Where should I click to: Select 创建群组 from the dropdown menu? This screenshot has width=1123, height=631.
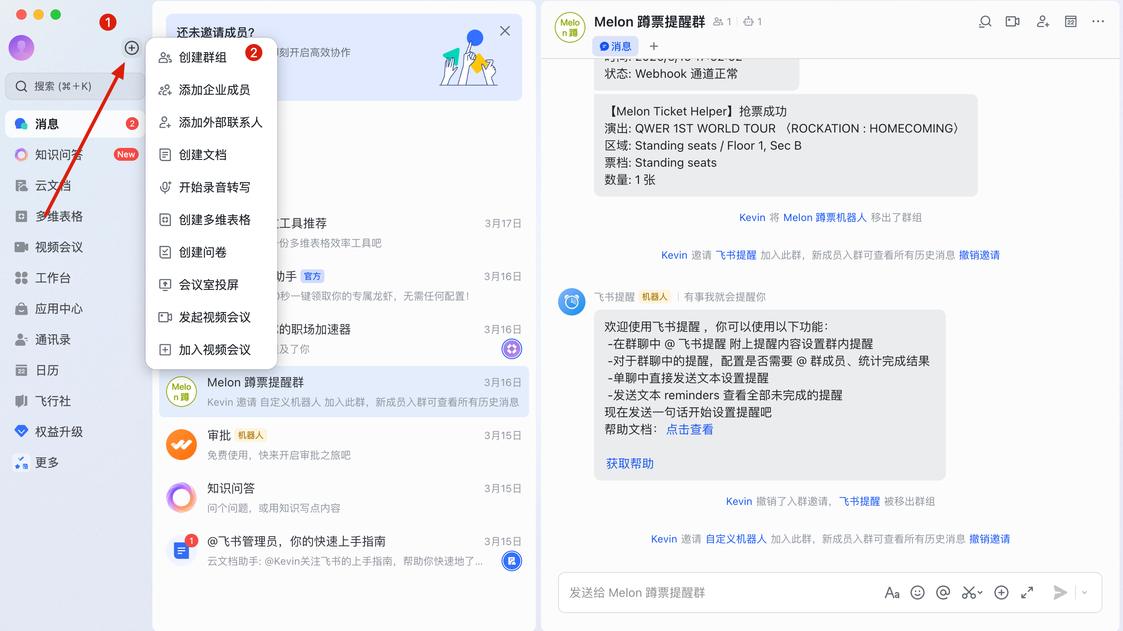point(211,57)
